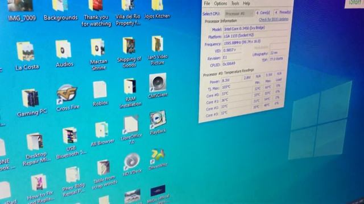Image resolution: width=364 pixels, height=204 pixels.
Task: Open the All Browser folder
Action: pyautogui.click(x=102, y=134)
